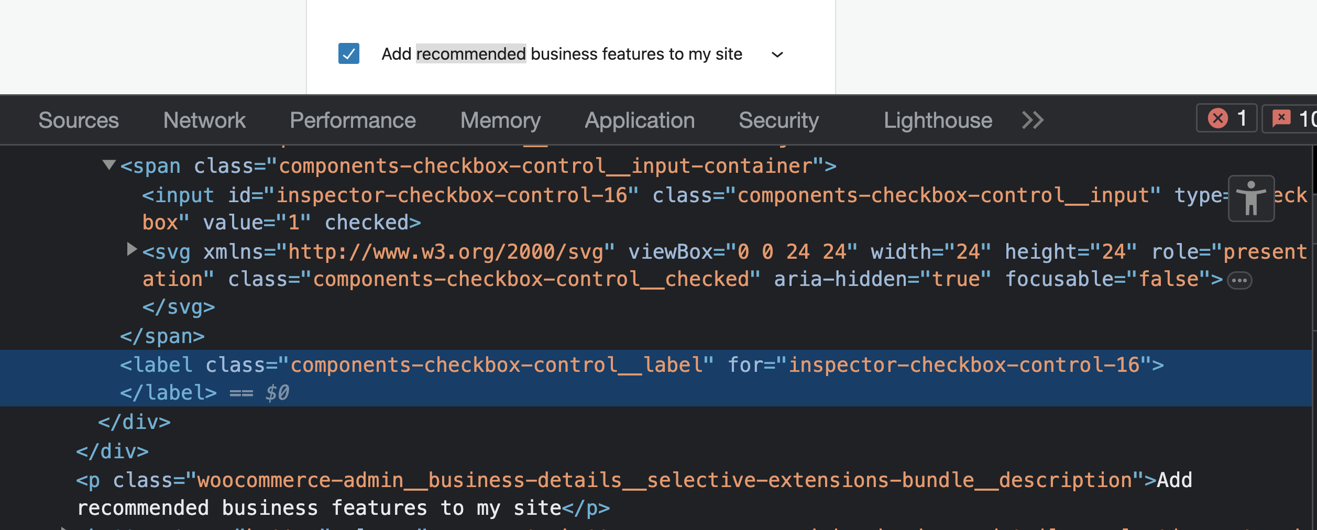Click the "Add recommended business features" label text
The width and height of the screenshot is (1317, 530).
pos(562,54)
